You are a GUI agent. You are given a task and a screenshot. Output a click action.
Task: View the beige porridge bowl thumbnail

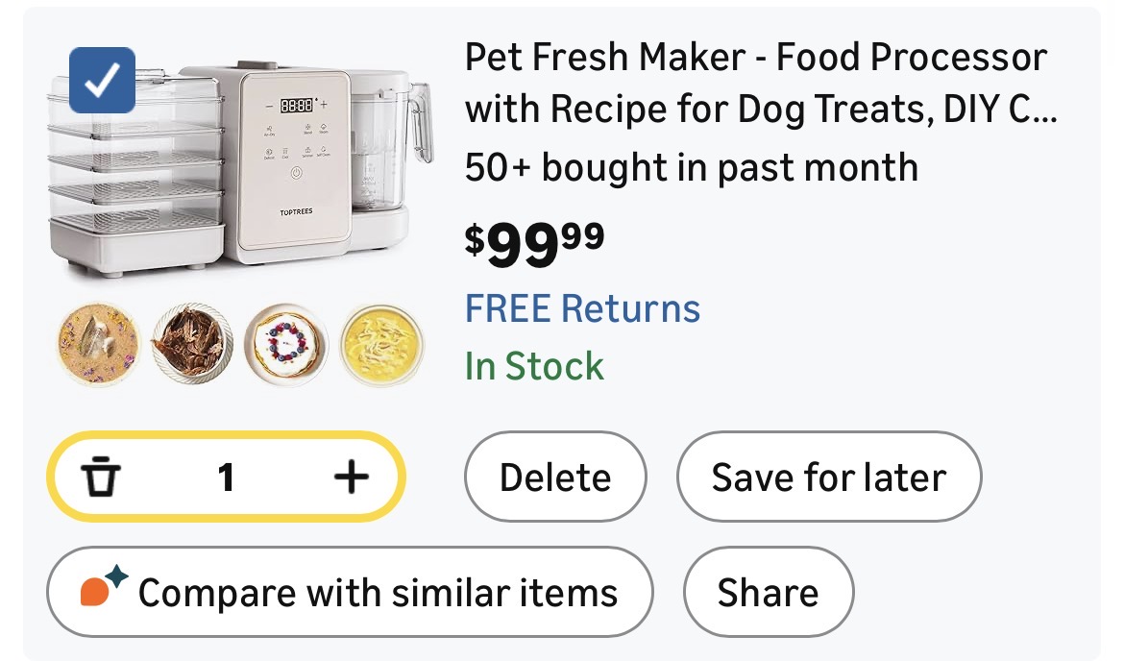[99, 344]
